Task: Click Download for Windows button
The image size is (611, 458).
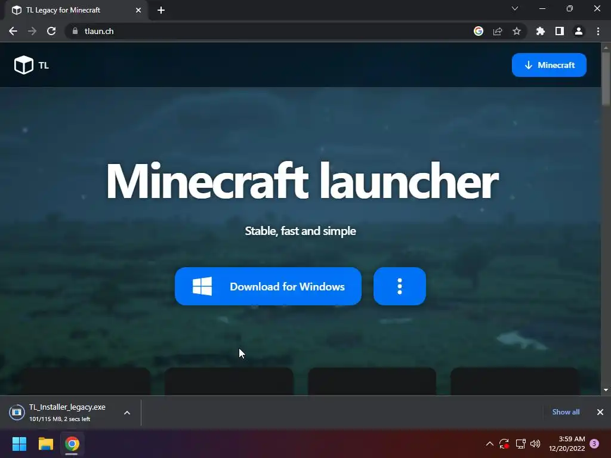Action: coord(268,286)
